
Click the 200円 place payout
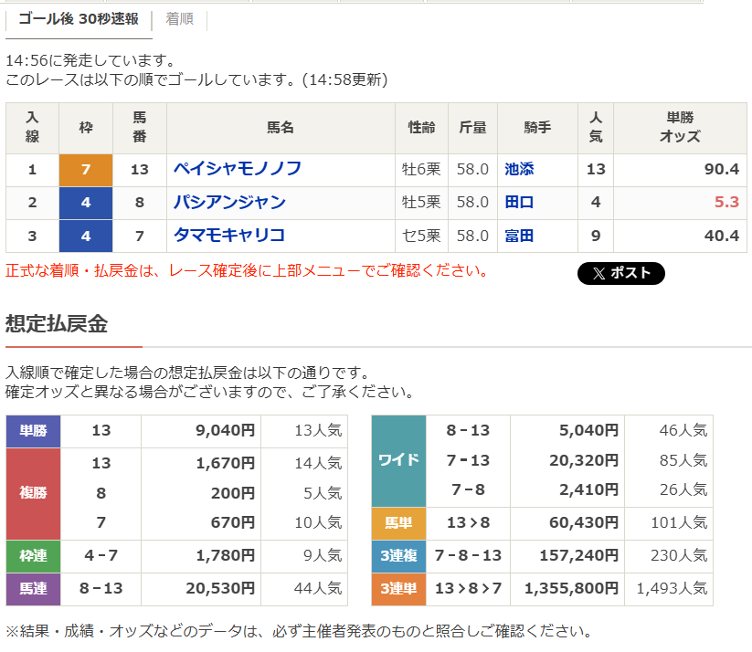[233, 493]
